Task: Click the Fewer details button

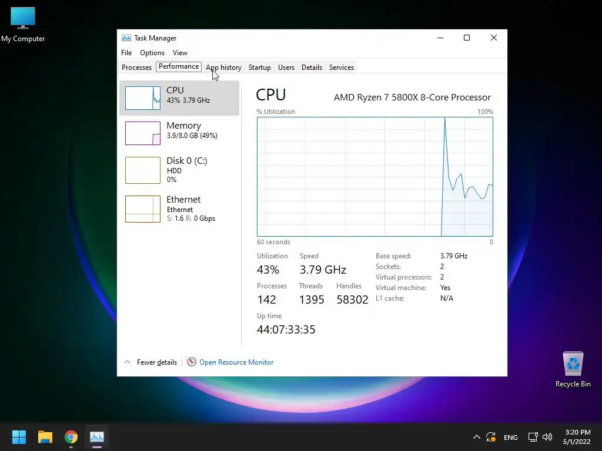Action: point(156,362)
